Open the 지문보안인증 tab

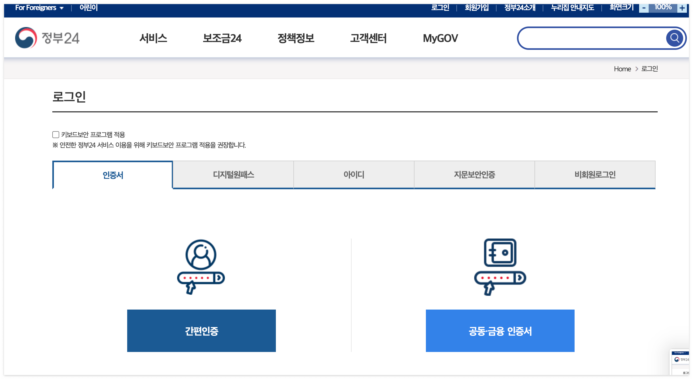point(474,175)
